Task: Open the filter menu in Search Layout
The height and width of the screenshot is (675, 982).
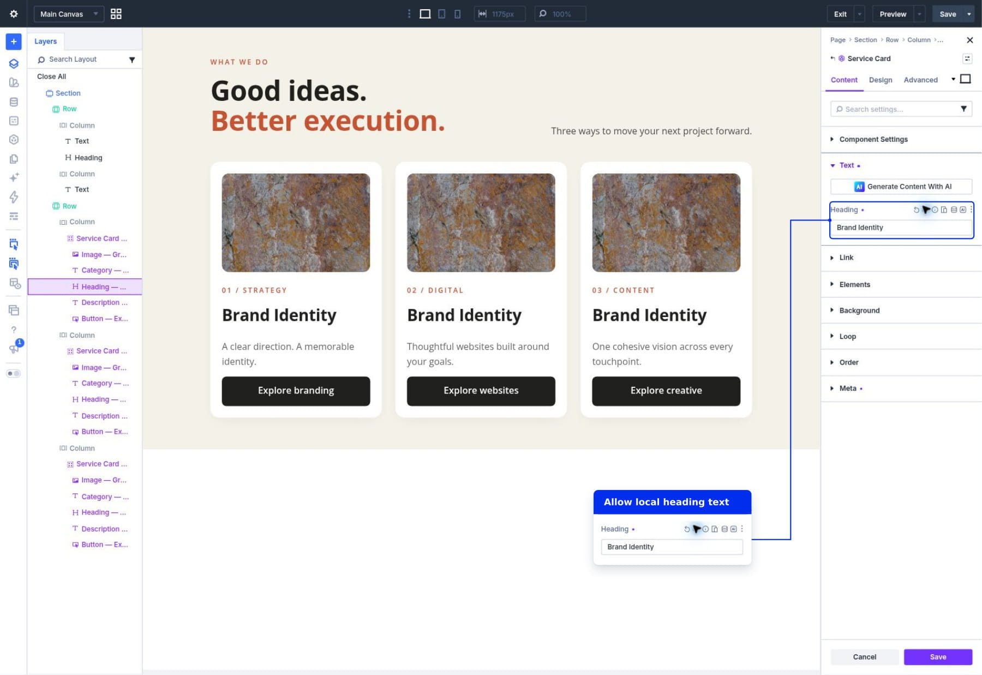Action: click(x=131, y=59)
